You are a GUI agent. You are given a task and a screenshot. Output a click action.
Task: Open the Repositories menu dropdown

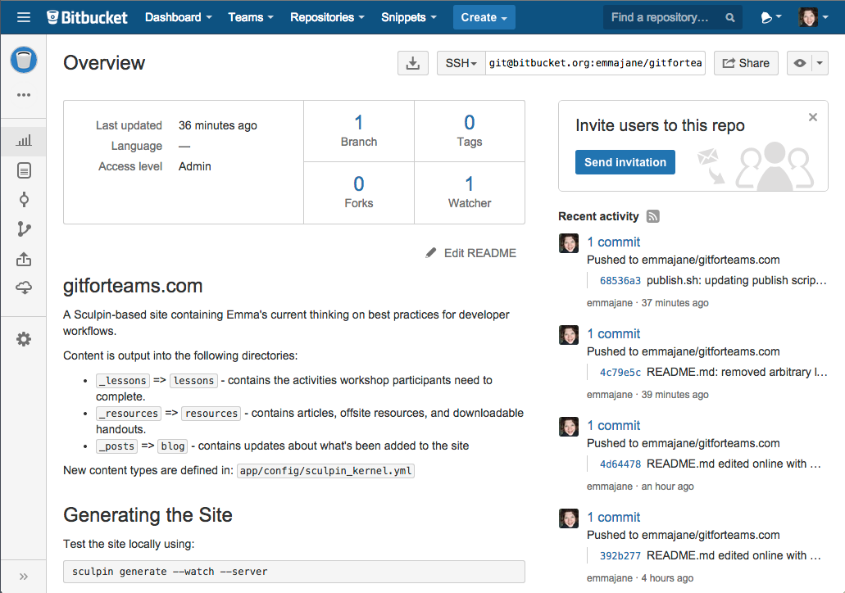(x=326, y=16)
